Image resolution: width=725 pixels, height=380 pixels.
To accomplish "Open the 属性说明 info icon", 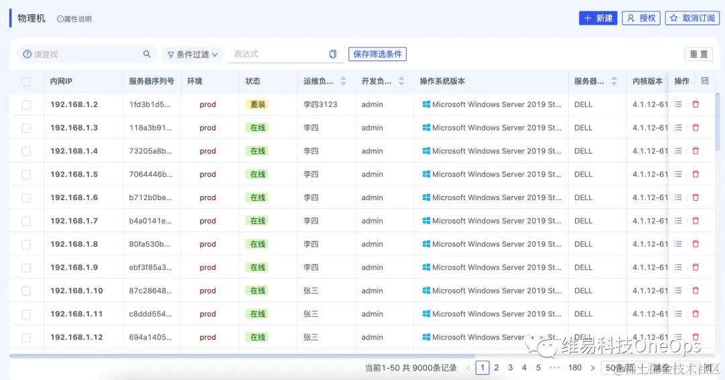I will point(60,19).
